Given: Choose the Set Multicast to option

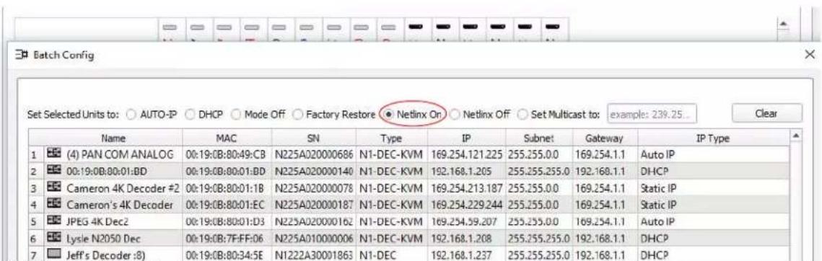Looking at the screenshot, I should tap(522, 113).
